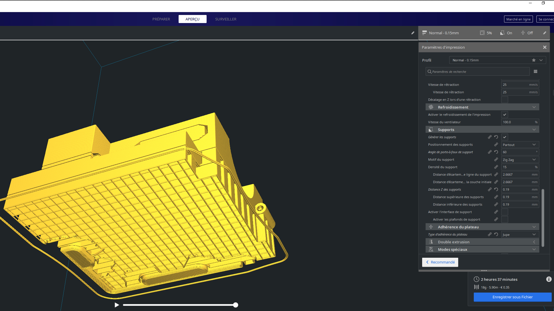The image size is (554, 311).
Task: Click the layer slider handle
Action: pyautogui.click(x=235, y=305)
